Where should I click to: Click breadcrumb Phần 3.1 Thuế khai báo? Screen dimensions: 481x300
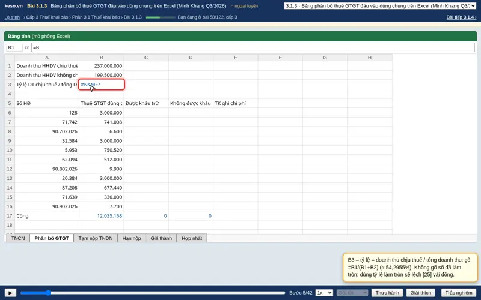click(96, 17)
